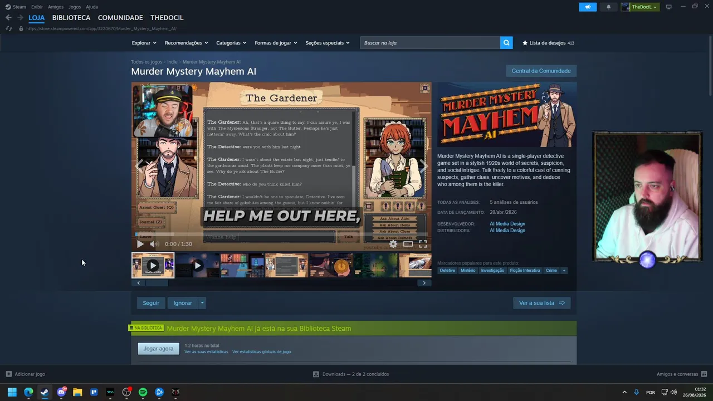Open Ver estatísticas globais de jogo link
This screenshot has width=713, height=401.
tap(262, 352)
